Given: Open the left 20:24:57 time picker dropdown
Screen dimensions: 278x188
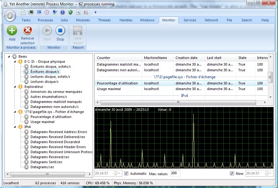Looking at the screenshot, I should [x=117, y=173].
